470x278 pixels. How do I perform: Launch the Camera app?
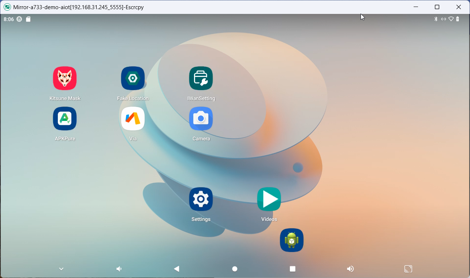click(201, 119)
